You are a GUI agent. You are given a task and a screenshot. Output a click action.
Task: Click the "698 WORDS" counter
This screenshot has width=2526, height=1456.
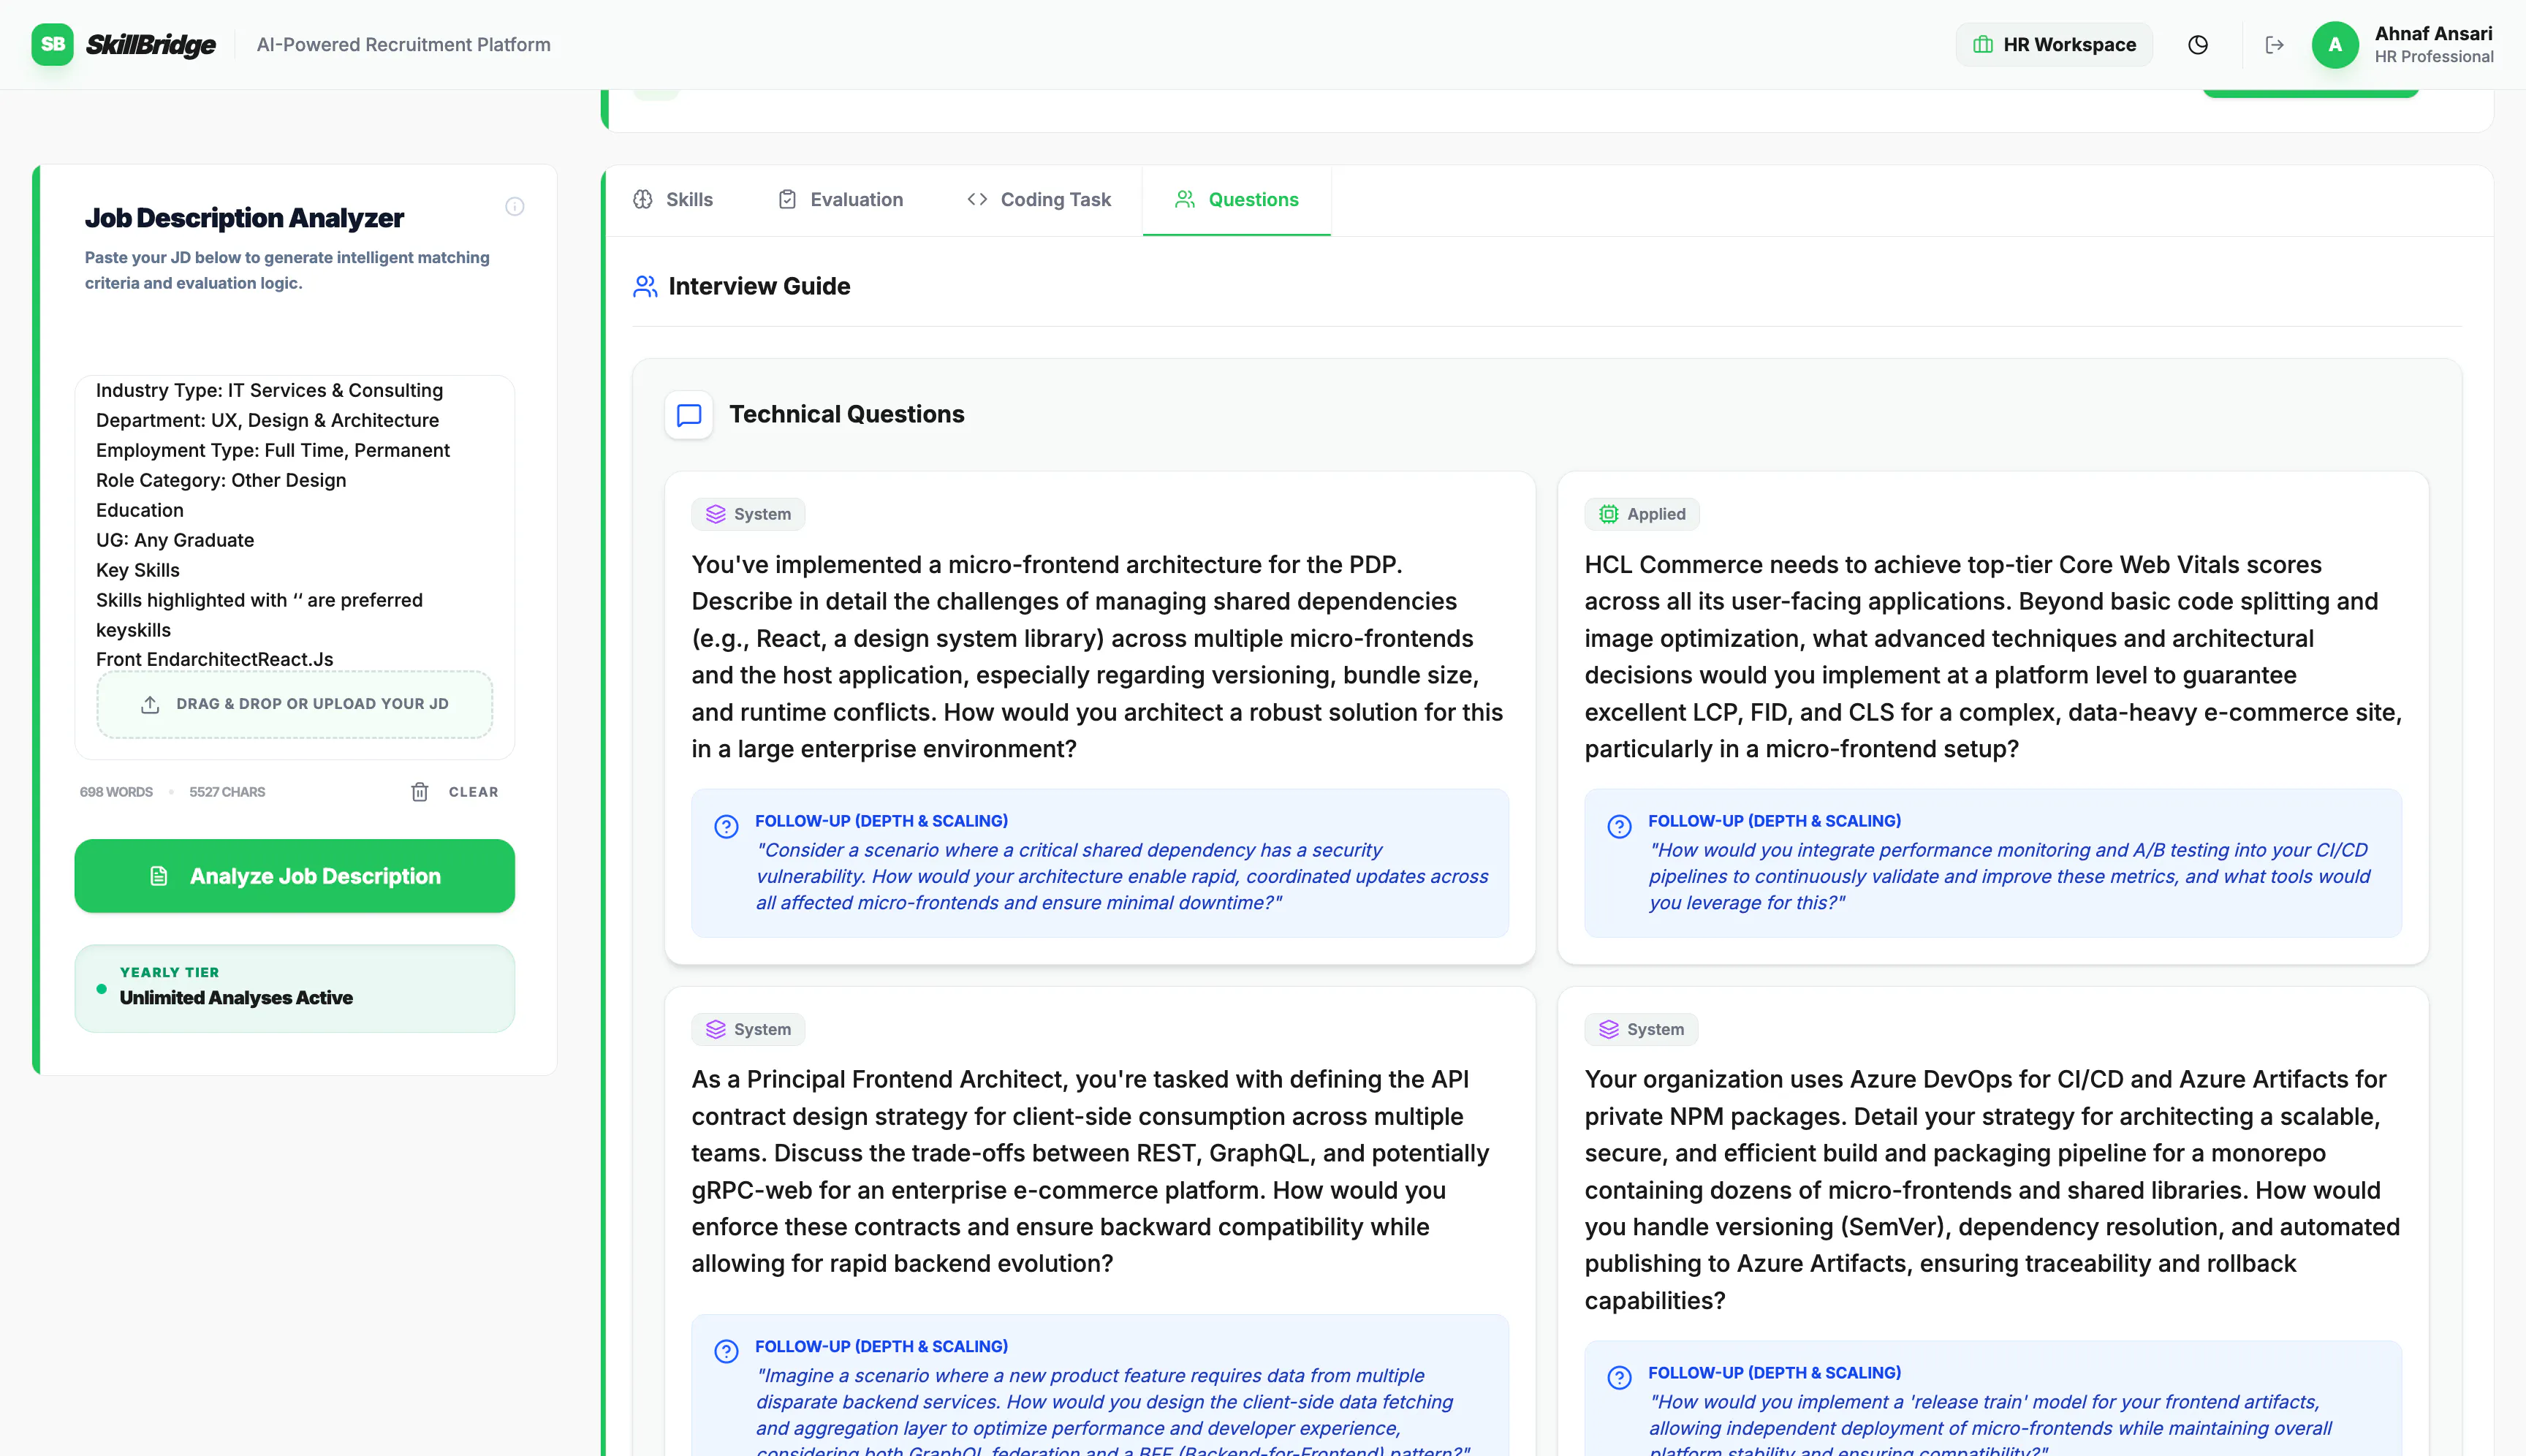pyautogui.click(x=116, y=792)
